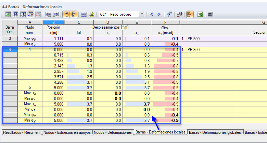267x143 pixels.
Task: Open Barras - Deformaciones globales tab
Action: pos(215,132)
